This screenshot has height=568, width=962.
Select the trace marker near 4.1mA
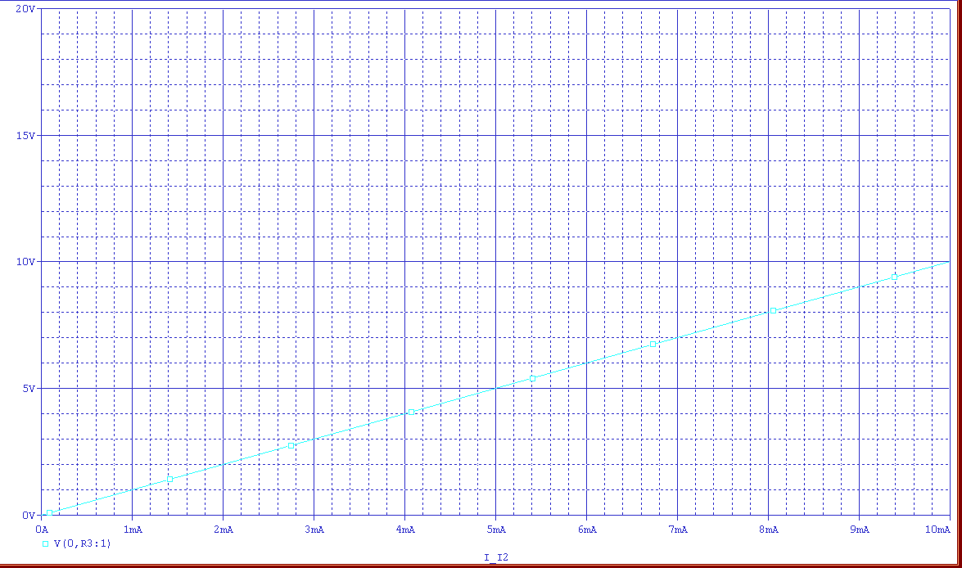point(411,412)
